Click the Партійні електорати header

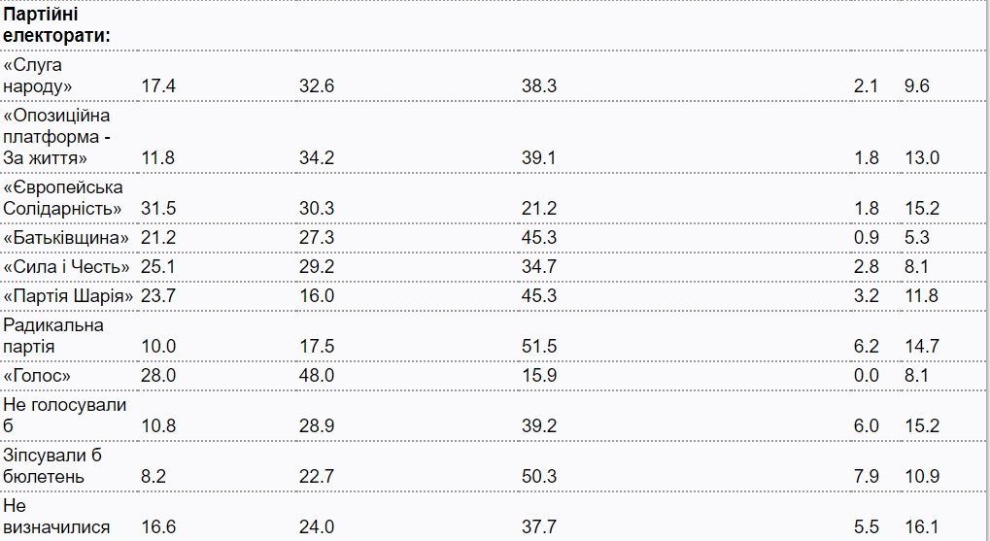(x=56, y=25)
